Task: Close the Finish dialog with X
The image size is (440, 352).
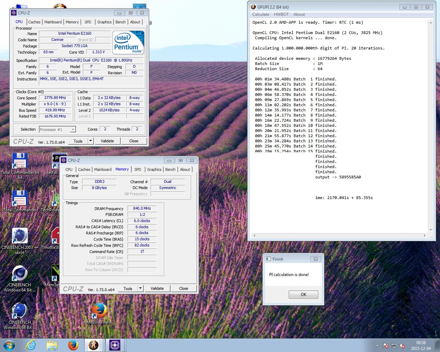Action: 316,259
